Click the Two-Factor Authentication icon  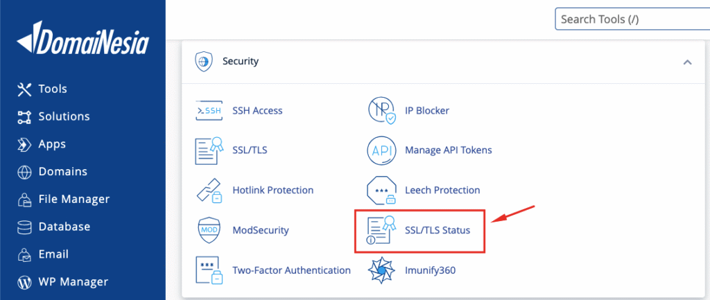click(x=209, y=271)
